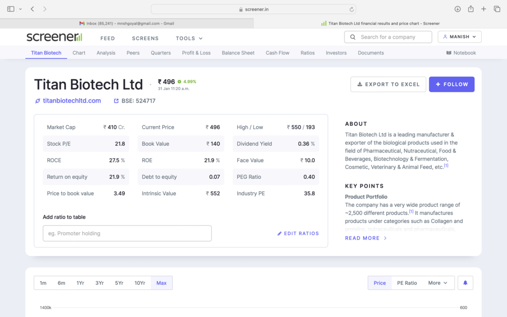The height and width of the screenshot is (317, 507).
Task: Open Safari downloads icon
Action: pyautogui.click(x=457, y=9)
